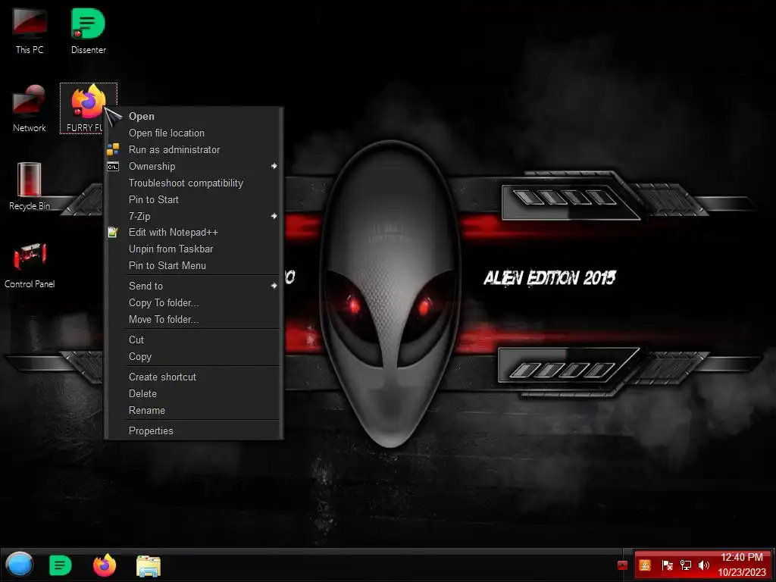The image size is (776, 582).
Task: Launch Dissenter from the taskbar
Action: (61, 565)
